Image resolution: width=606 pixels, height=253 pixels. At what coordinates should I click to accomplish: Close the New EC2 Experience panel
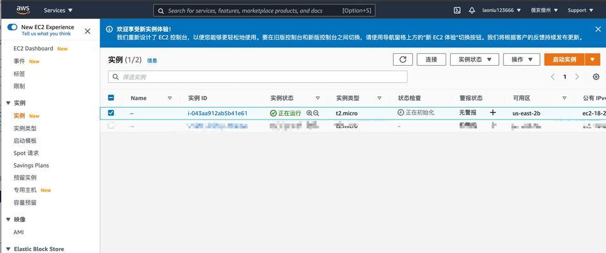pyautogui.click(x=87, y=31)
